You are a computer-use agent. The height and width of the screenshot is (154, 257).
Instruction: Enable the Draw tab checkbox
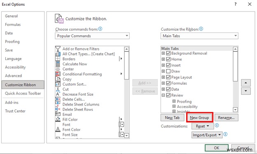tap(168, 71)
